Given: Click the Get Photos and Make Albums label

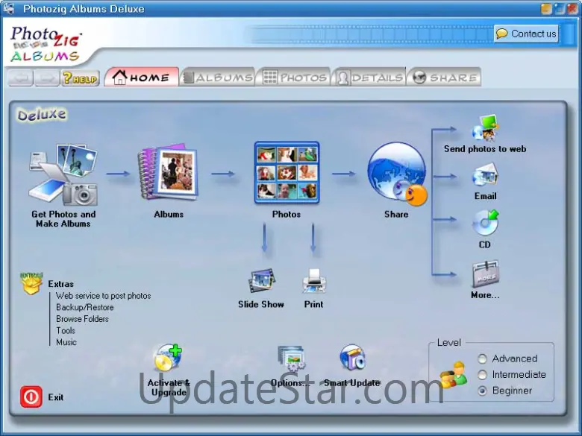Looking at the screenshot, I should click(63, 218).
